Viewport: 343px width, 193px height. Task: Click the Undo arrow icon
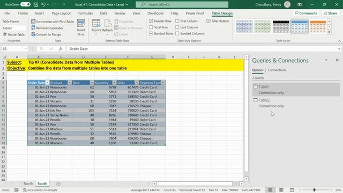pos(43,4)
